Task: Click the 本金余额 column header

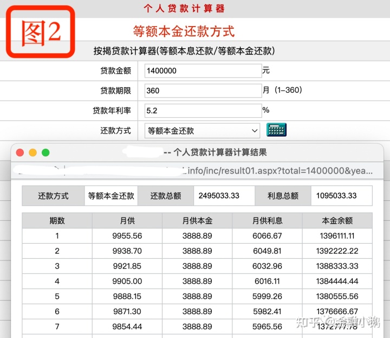Action: click(x=337, y=221)
